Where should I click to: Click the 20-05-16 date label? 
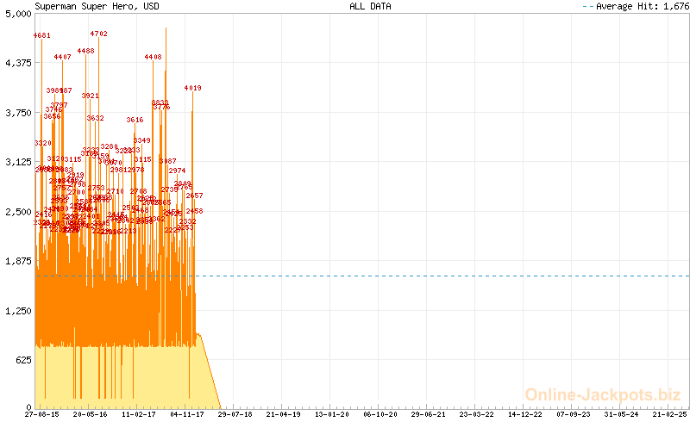pos(91,414)
